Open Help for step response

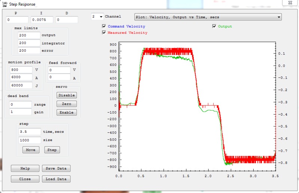25,168
